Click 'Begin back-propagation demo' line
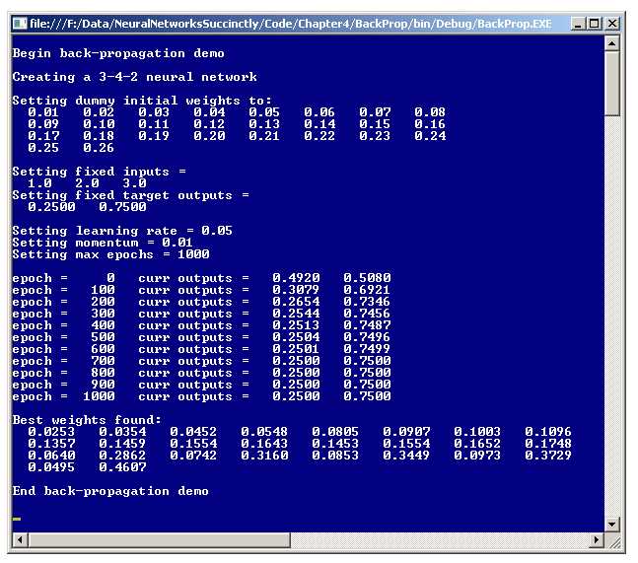This screenshot has height=563, width=638. 118,53
